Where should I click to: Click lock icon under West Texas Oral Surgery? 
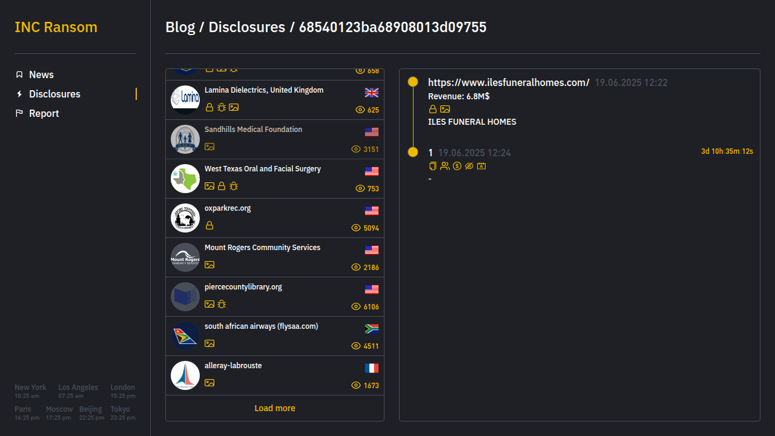point(222,186)
